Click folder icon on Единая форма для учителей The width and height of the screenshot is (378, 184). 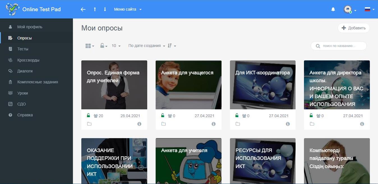(x=89, y=124)
